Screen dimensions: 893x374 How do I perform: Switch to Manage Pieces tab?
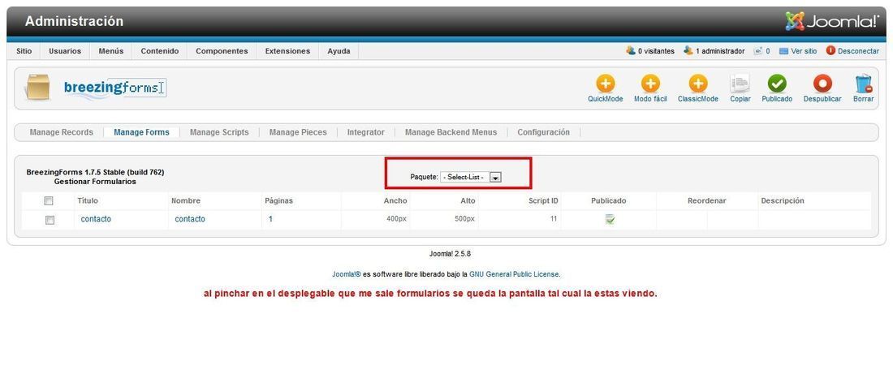tap(298, 132)
